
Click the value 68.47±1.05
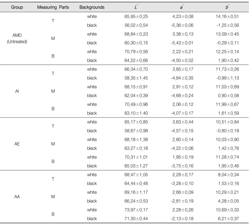[136, 175]
